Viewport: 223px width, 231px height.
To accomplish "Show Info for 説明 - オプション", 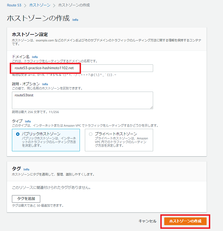I will (x=45, y=84).
